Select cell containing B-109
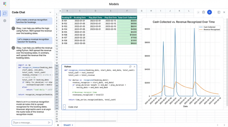Viewport: 228px width, 127px height. coord(67,43)
